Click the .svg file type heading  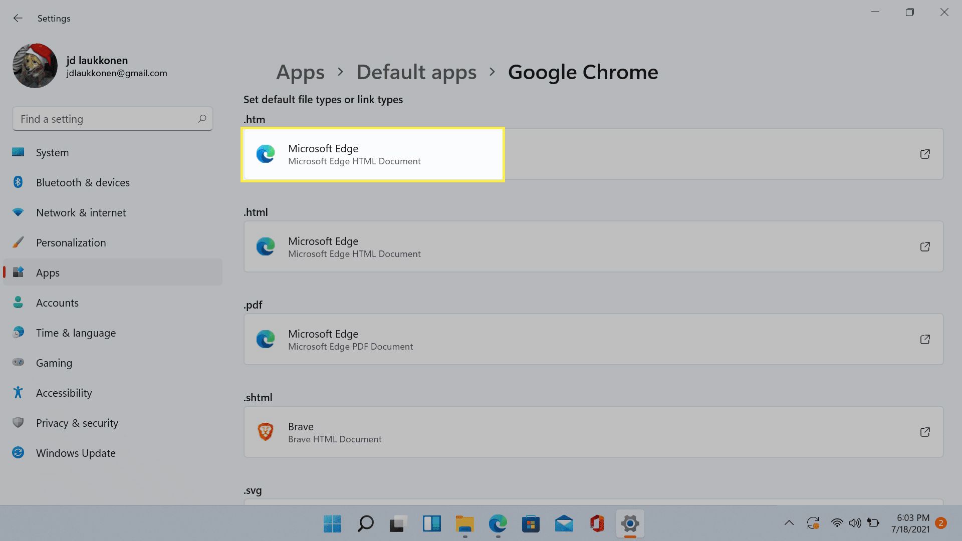coord(253,490)
